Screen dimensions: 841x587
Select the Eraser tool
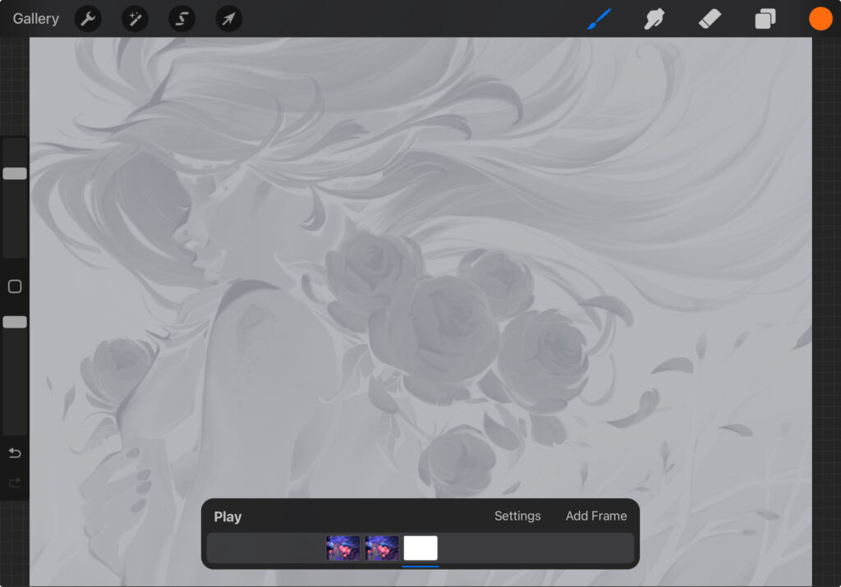coord(710,20)
